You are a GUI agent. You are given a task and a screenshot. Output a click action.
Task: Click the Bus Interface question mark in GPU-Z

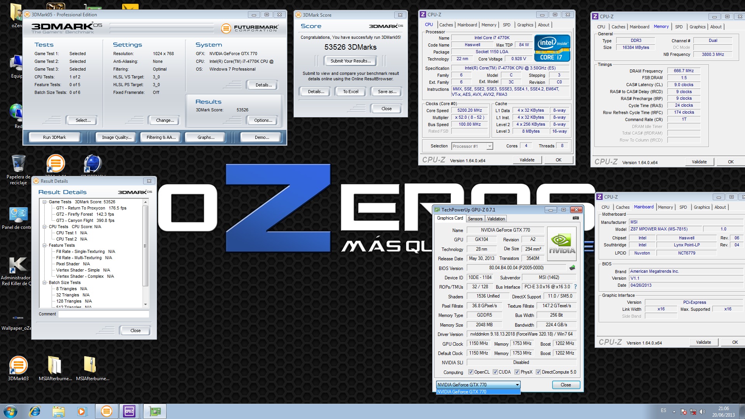[575, 287]
